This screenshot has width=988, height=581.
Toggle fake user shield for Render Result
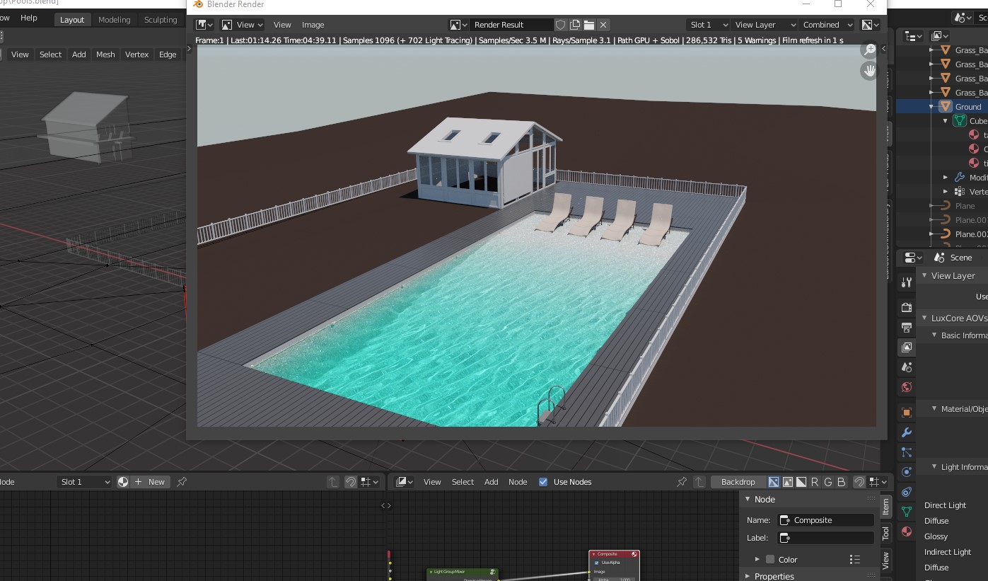click(561, 25)
